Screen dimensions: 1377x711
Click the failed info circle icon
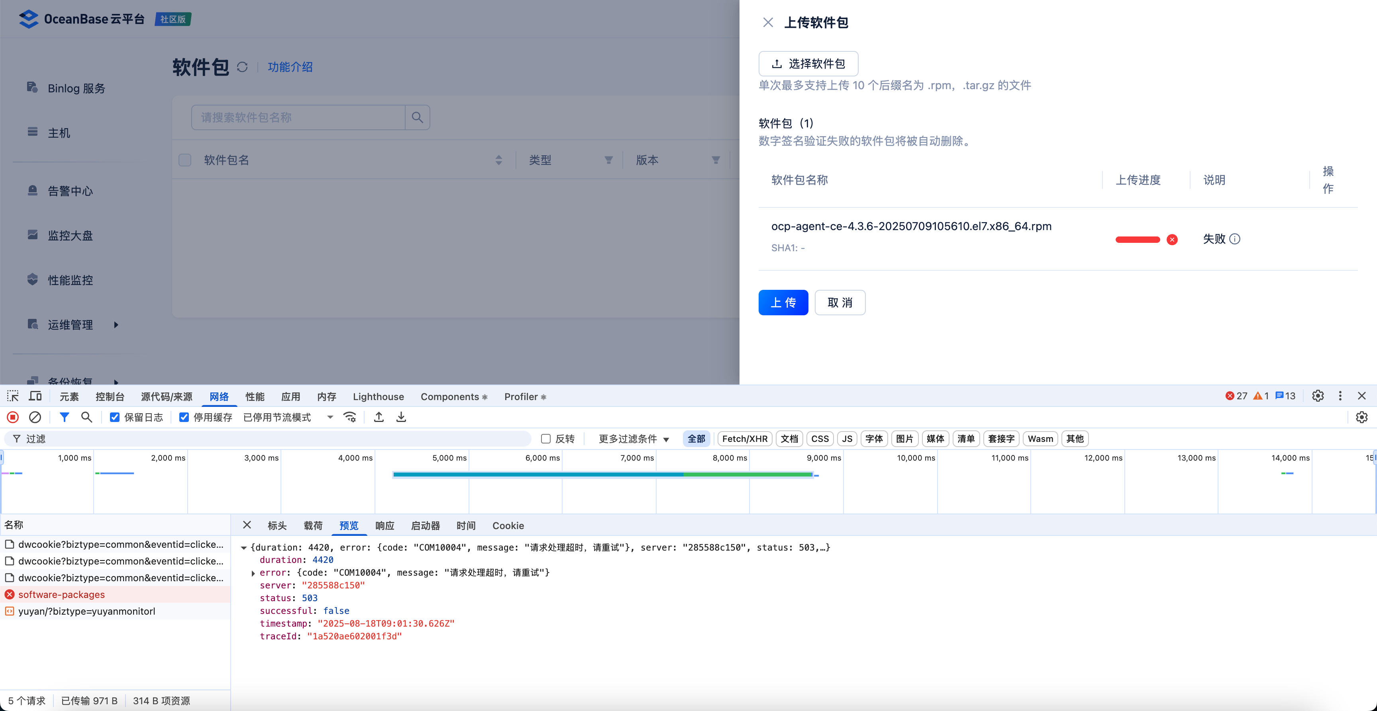pyautogui.click(x=1235, y=239)
